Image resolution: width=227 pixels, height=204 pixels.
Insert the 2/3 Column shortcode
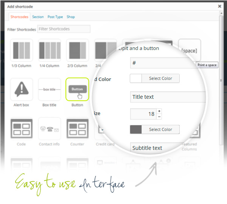coord(78,50)
